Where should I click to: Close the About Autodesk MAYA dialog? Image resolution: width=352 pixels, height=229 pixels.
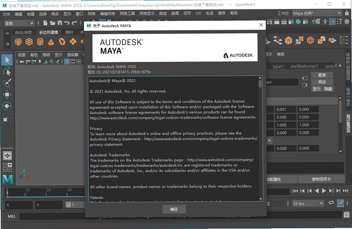pos(261,25)
